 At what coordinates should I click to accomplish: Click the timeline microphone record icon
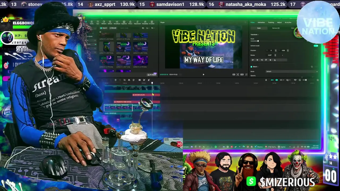266,80
